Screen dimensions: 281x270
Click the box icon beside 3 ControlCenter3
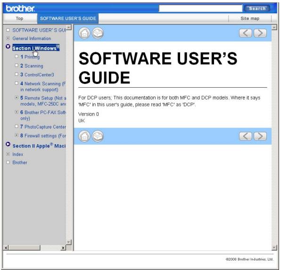[17, 74]
